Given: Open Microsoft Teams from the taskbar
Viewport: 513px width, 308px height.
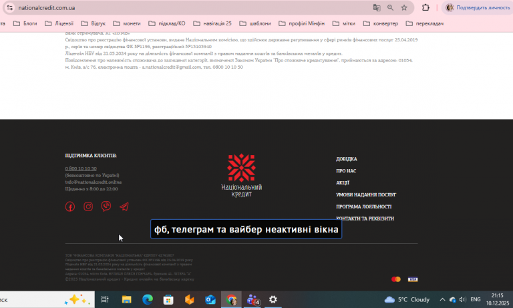Looking at the screenshot, I should [x=252, y=299].
